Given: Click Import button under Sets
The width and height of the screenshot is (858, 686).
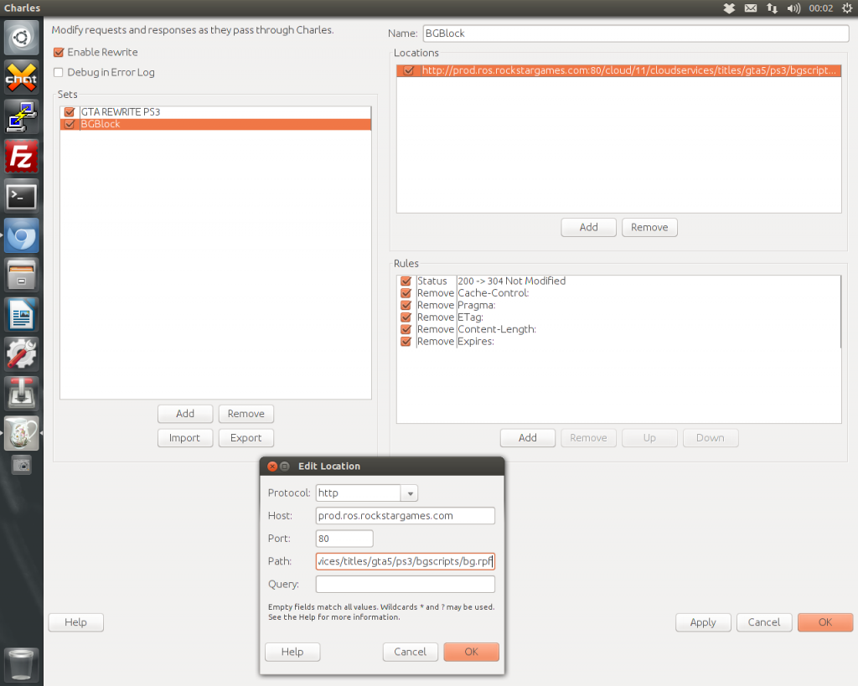Looking at the screenshot, I should tap(184, 438).
